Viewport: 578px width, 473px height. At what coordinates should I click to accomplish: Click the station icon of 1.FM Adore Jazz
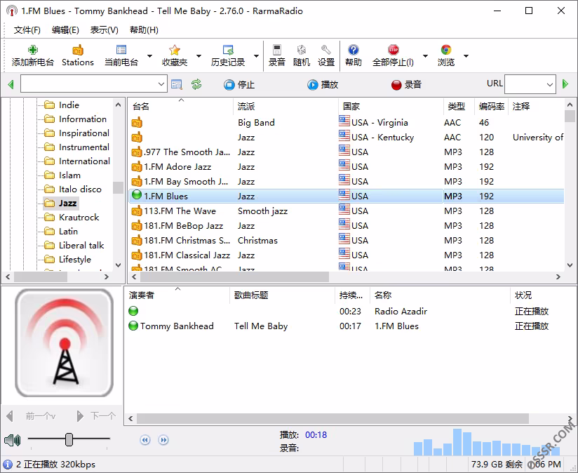[x=137, y=166]
